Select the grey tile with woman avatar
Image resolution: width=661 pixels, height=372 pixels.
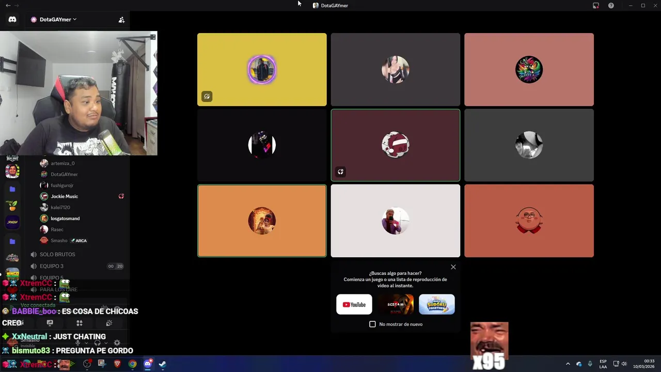tap(396, 70)
